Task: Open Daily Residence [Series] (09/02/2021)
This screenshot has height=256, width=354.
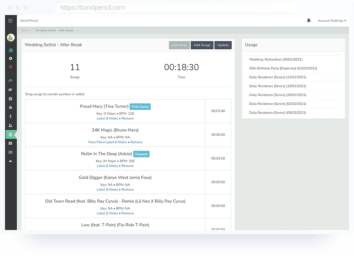Action: [x=278, y=112]
